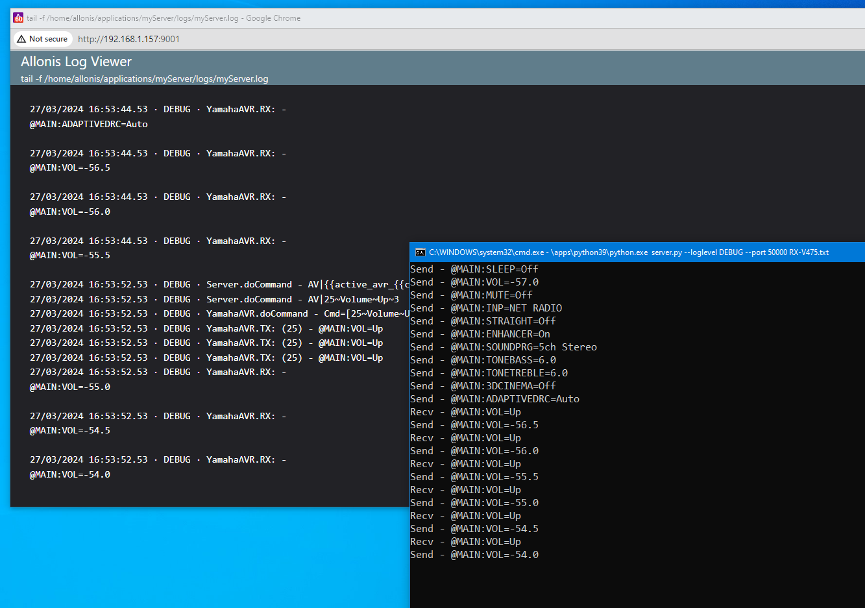865x608 pixels.
Task: Select log line @MAIN:VOL=-56.5 in the log viewer
Action: coord(70,167)
